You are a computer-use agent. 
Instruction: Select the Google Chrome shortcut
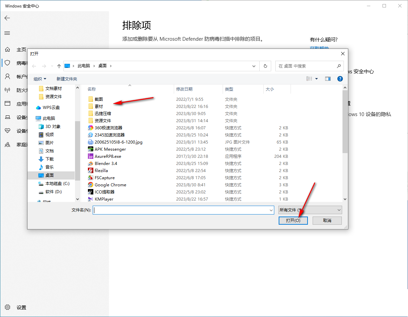[x=110, y=185]
